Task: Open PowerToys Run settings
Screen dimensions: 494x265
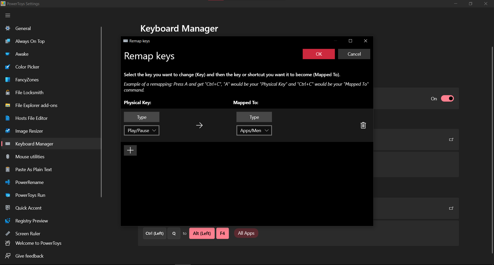Action: tap(51, 195)
